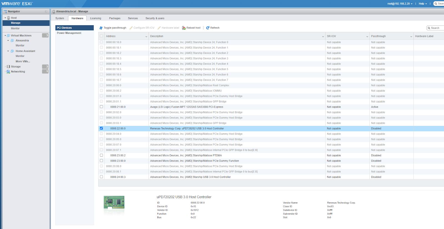Check the Avago Fusion-MPT SAS3008 device checkbox

pyautogui.click(x=101, y=107)
